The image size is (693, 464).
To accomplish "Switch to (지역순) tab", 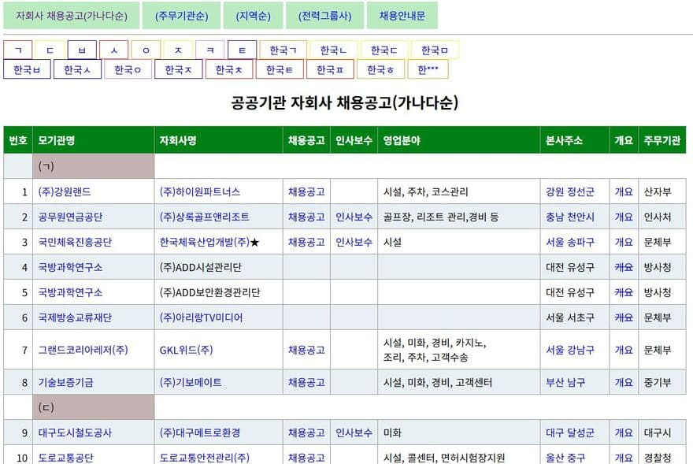I will 254,16.
